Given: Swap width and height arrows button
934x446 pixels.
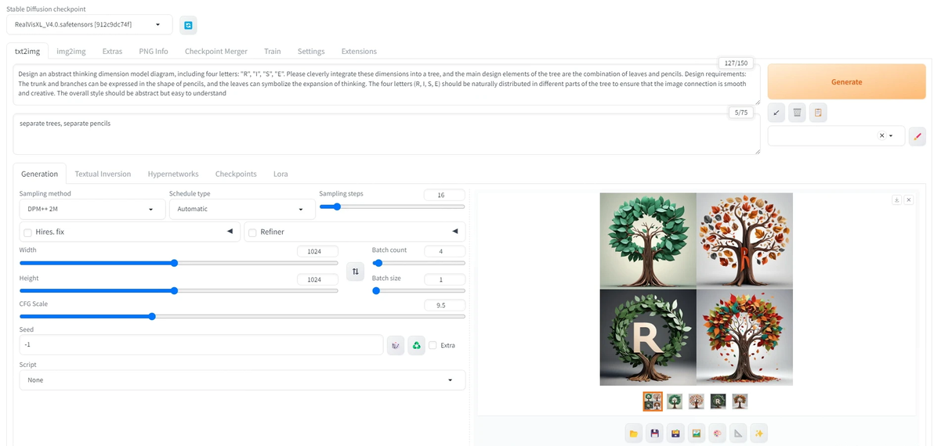Looking at the screenshot, I should pos(355,272).
